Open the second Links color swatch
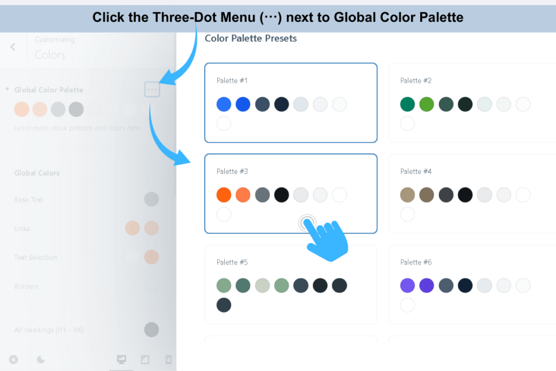The image size is (556, 371). click(151, 228)
